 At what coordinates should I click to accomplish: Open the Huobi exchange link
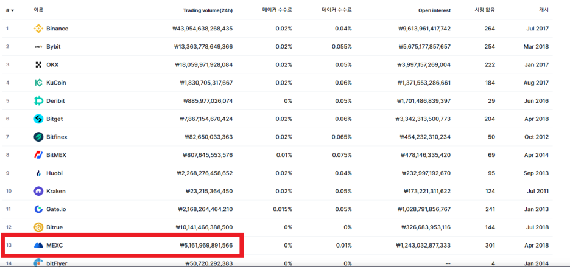[x=55, y=173]
